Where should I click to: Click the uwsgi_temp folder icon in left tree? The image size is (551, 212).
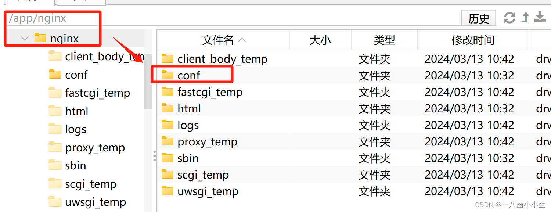coord(55,201)
